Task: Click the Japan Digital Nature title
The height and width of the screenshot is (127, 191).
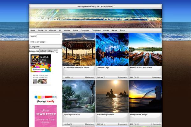Action: (x=72, y=115)
